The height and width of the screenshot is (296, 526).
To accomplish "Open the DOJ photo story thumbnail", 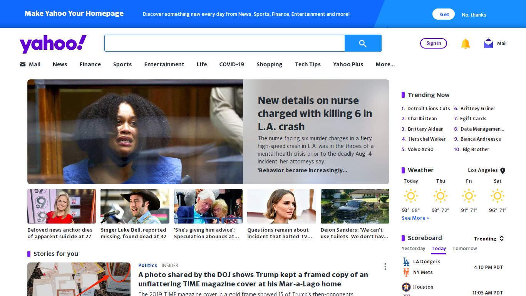I will click(79, 279).
